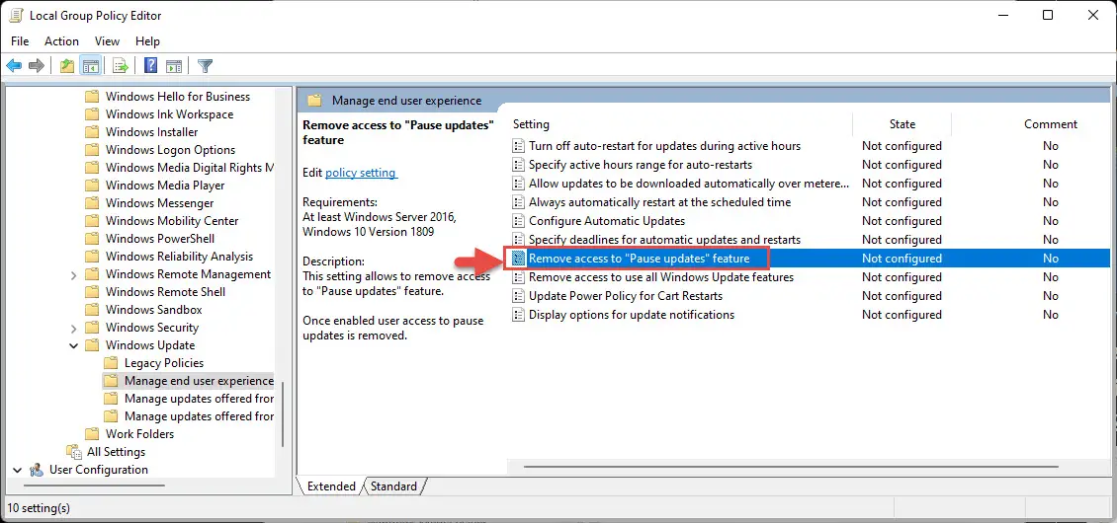The height and width of the screenshot is (523, 1117).
Task: Select "Windows Media Digital Rights M" tree item
Action: [190, 167]
